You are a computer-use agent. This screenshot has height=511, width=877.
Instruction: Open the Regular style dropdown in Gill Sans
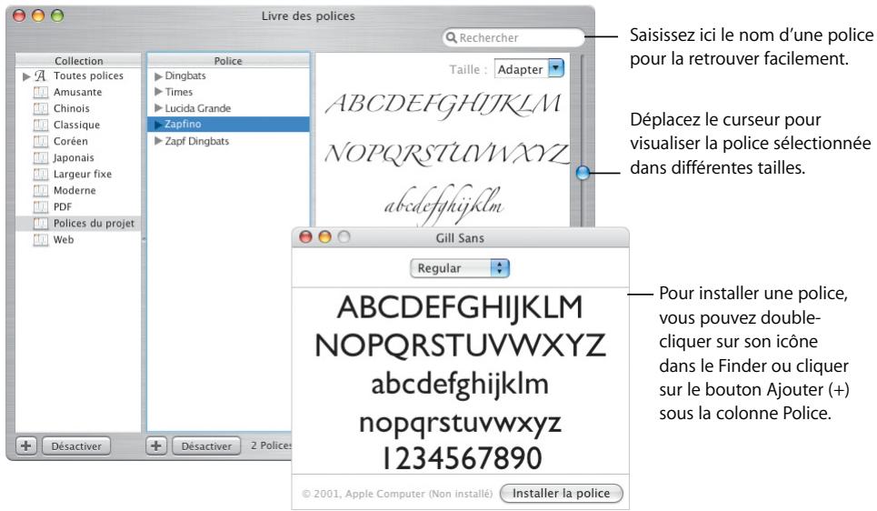(460, 268)
